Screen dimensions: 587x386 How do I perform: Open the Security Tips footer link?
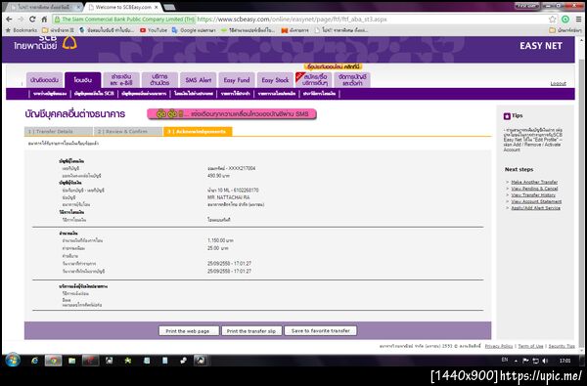point(562,346)
